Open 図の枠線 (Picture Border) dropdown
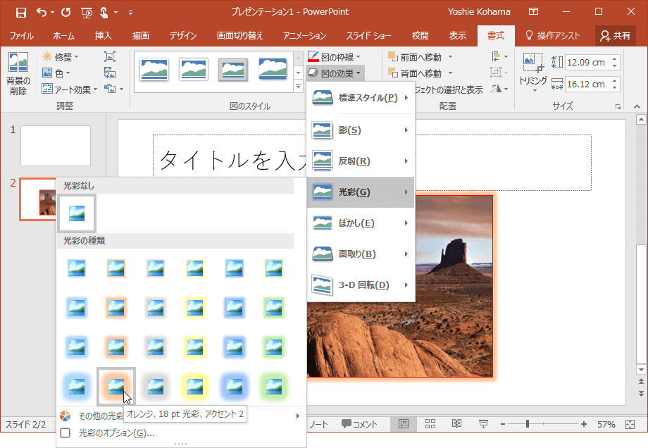The height and width of the screenshot is (448, 648). [x=334, y=57]
